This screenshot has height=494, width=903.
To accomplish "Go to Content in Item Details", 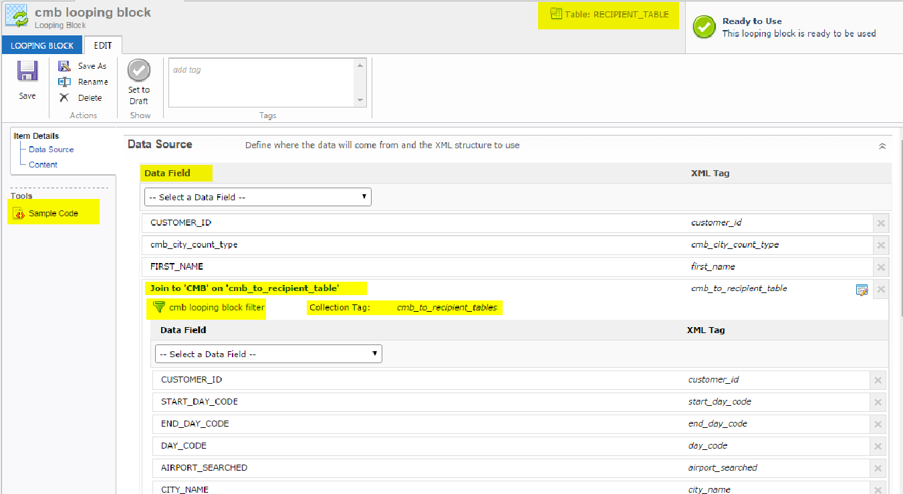I will click(43, 164).
